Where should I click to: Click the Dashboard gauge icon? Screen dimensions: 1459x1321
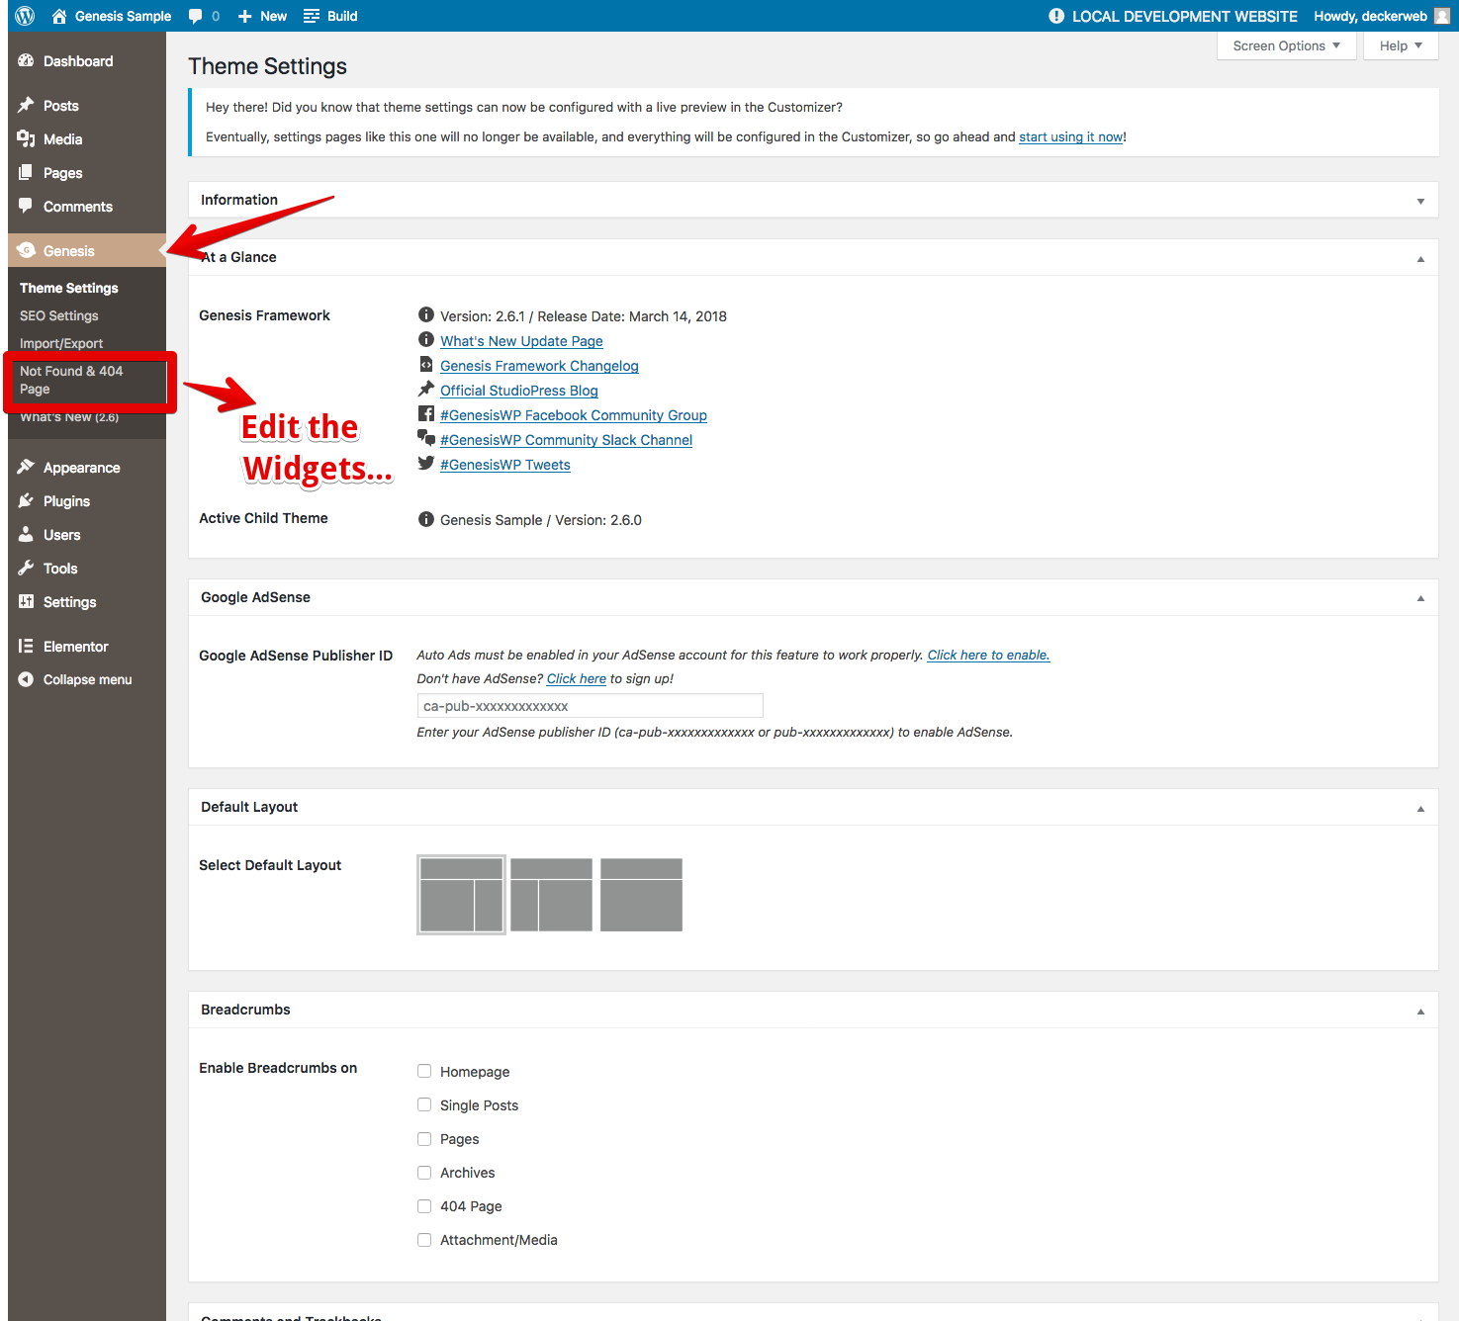point(26,60)
